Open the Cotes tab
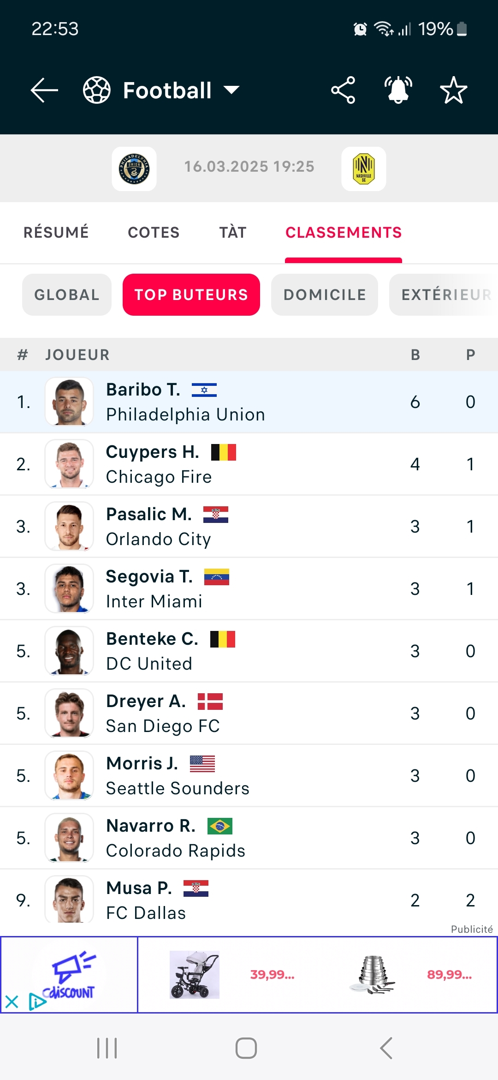This screenshot has width=498, height=1080. pos(154,232)
